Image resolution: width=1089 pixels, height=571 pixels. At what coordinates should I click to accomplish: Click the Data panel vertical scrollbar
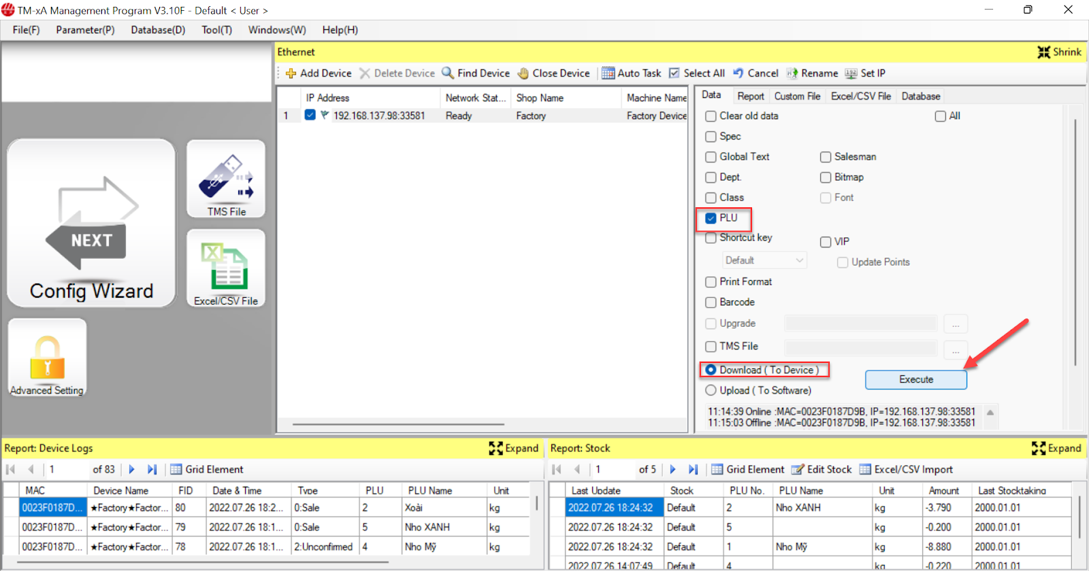(x=1075, y=238)
